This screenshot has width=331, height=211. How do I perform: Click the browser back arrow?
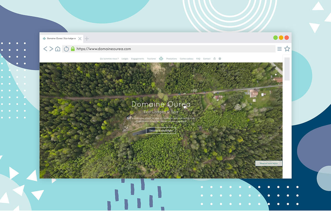click(x=46, y=49)
